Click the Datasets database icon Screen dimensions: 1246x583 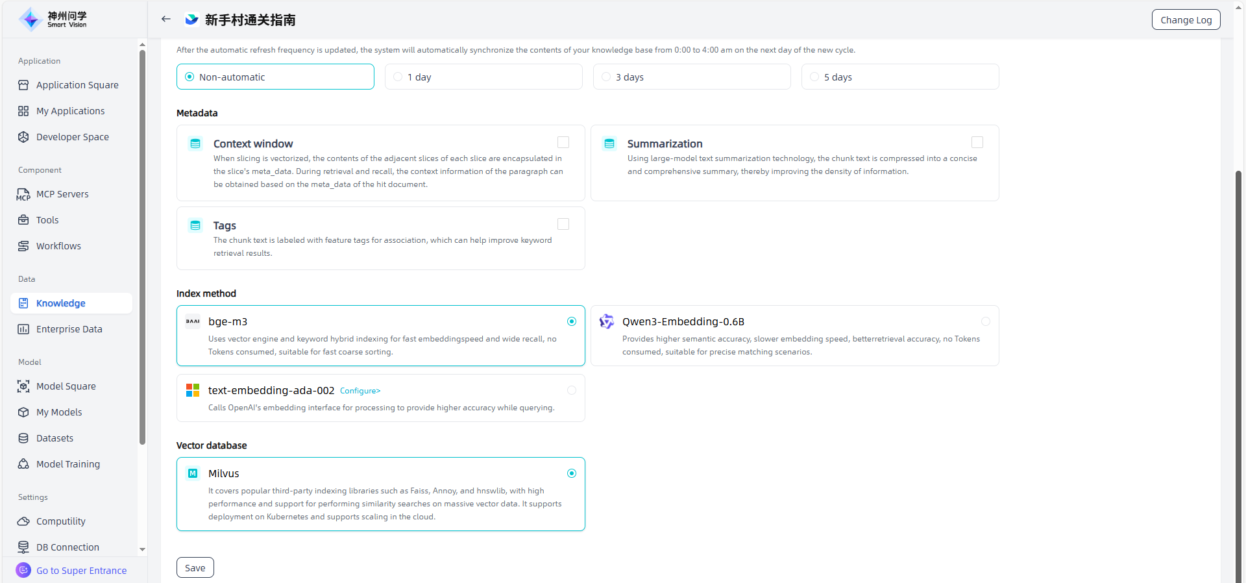tap(23, 438)
